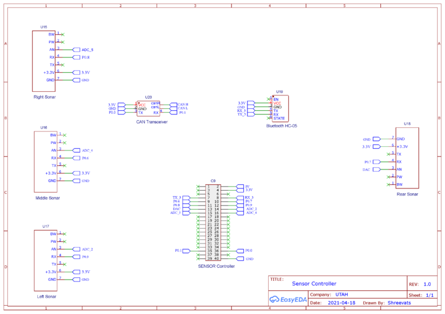This screenshot has height=314, width=445.
Task: Click the TX_3 net flag on C9 connector
Action: tap(186, 197)
